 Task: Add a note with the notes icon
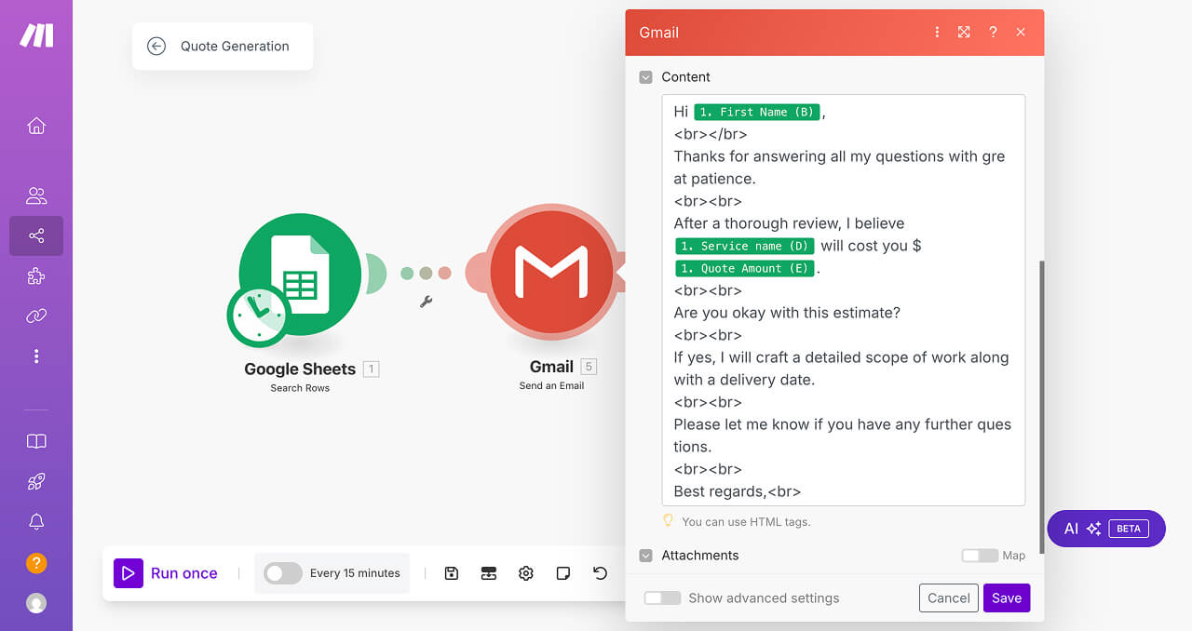tap(563, 573)
